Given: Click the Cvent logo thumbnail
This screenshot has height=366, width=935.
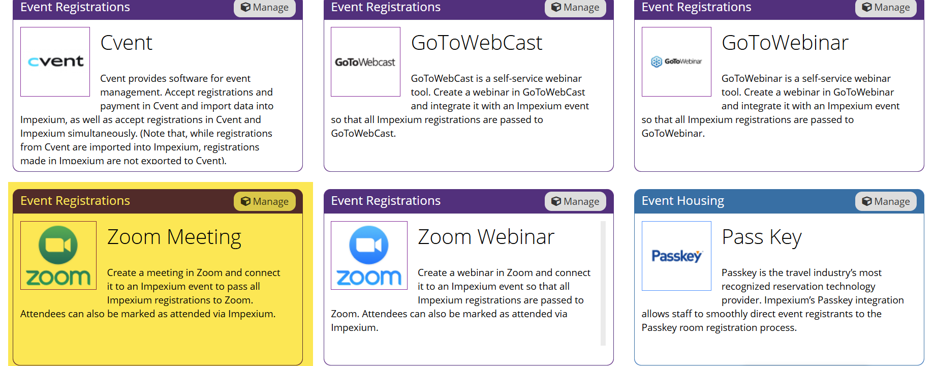Looking at the screenshot, I should tap(55, 62).
